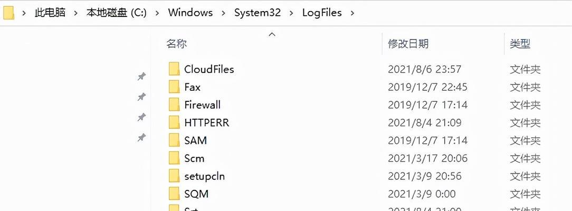
Task: Select the SQM folder icon
Action: [x=174, y=194]
